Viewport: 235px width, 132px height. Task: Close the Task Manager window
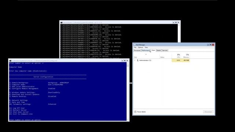click(x=213, y=45)
